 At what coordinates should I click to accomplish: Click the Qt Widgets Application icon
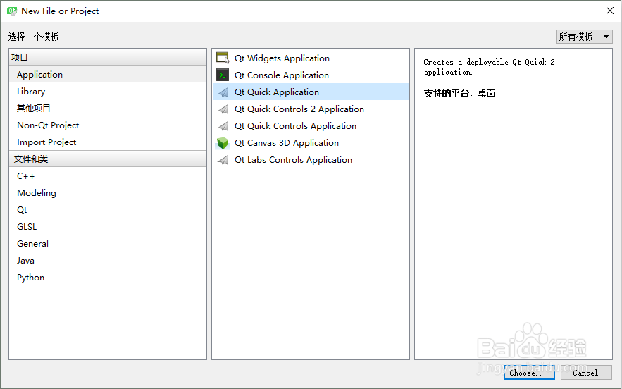coord(223,58)
